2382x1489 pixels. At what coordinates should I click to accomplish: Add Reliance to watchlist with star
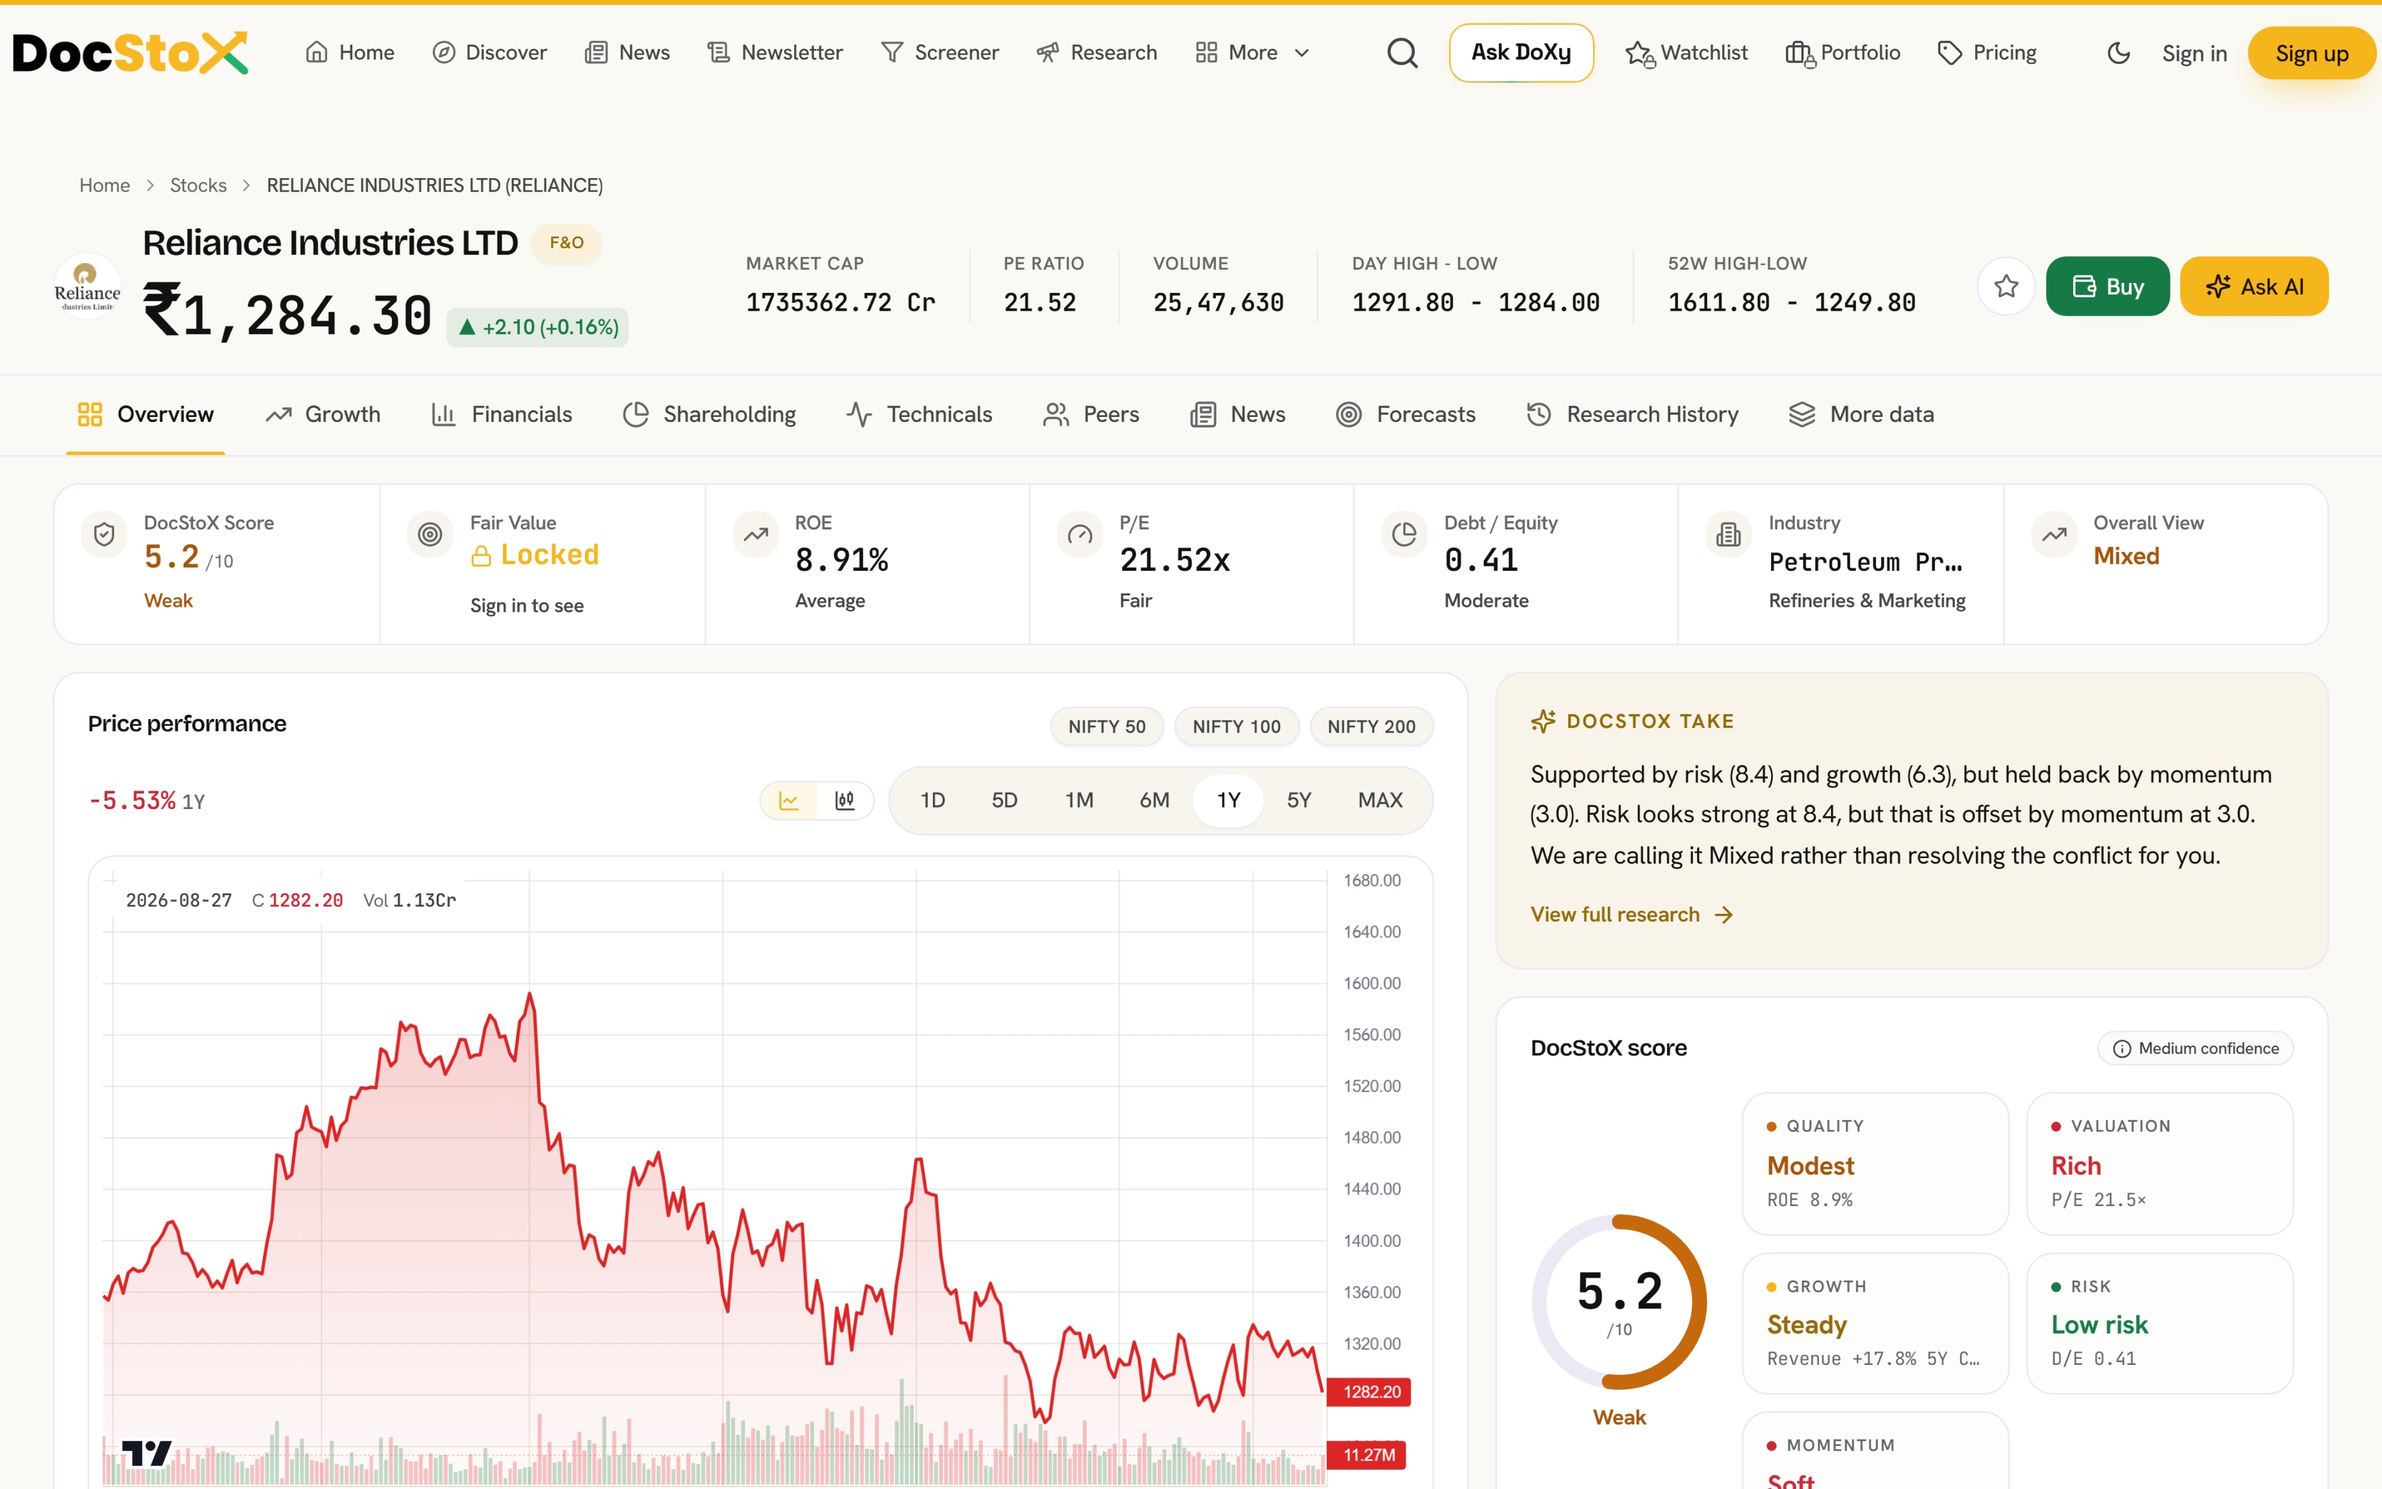[x=2006, y=287]
